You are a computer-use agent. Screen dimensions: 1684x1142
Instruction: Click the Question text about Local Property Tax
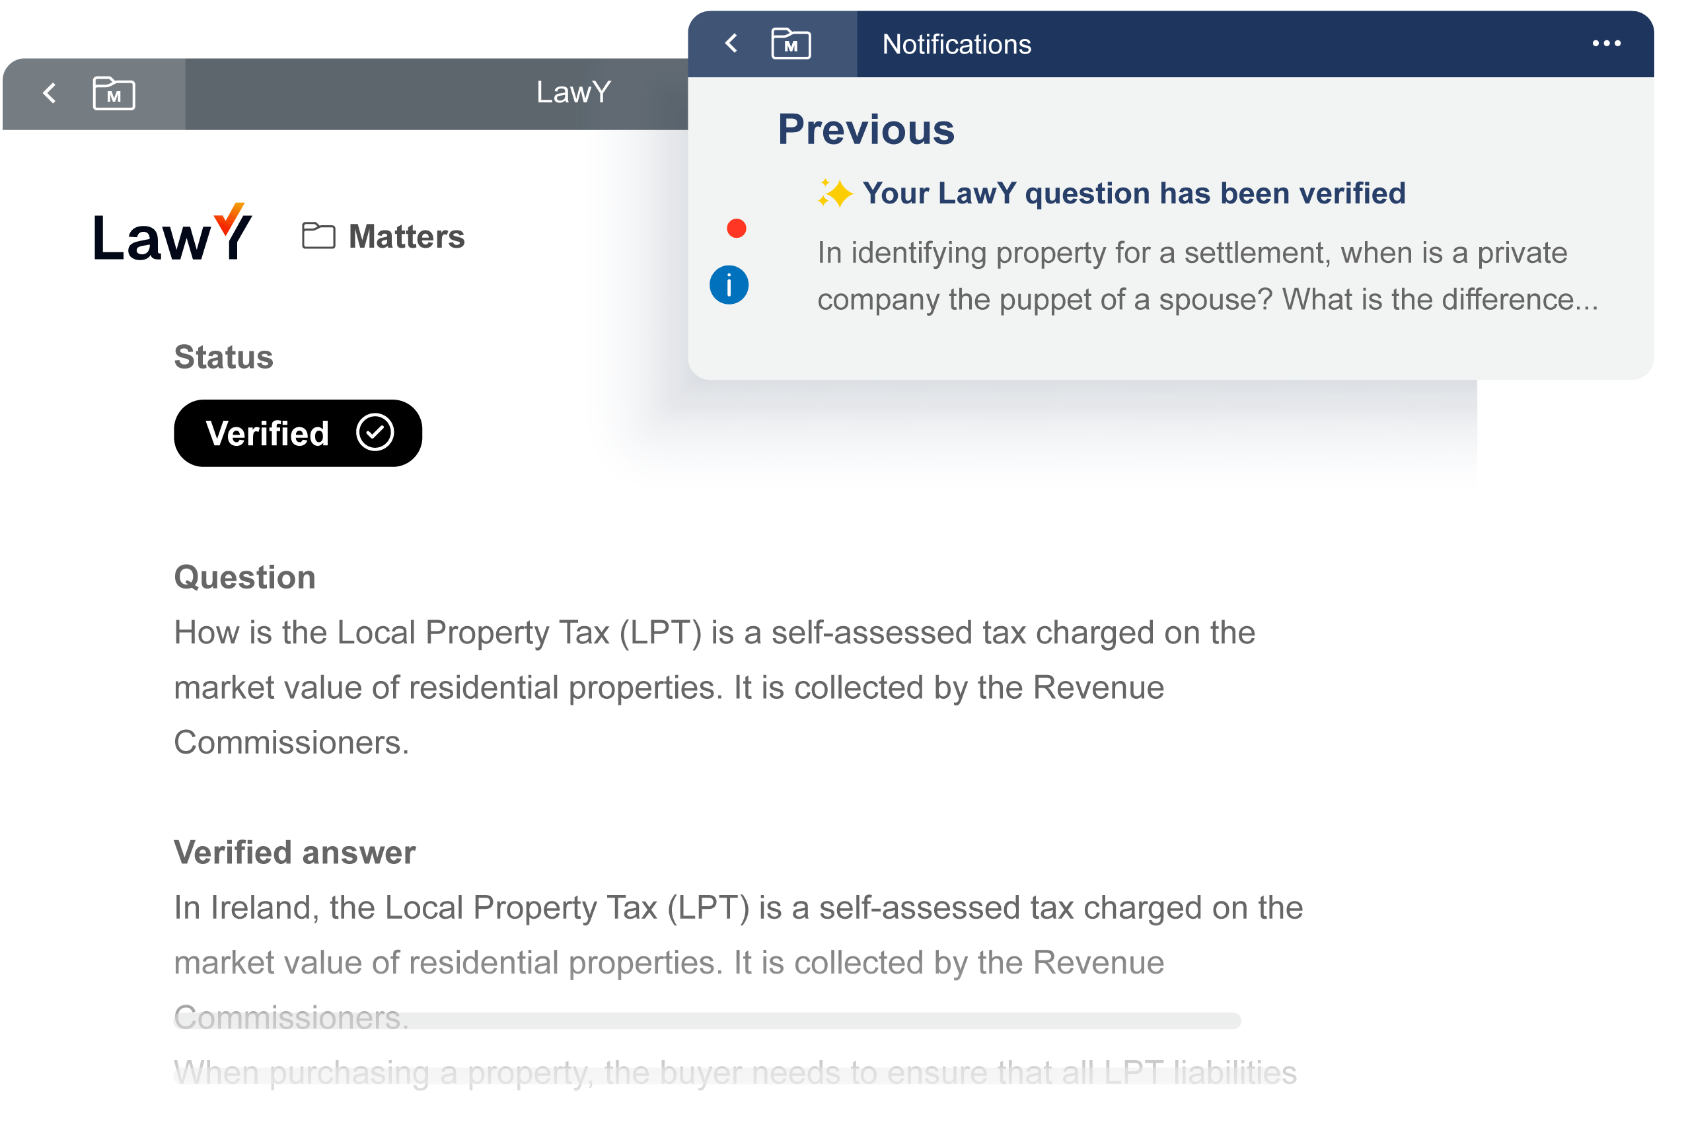pyautogui.click(x=714, y=687)
